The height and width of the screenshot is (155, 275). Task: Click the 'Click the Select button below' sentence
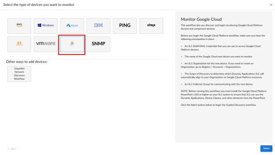click(x=219, y=105)
